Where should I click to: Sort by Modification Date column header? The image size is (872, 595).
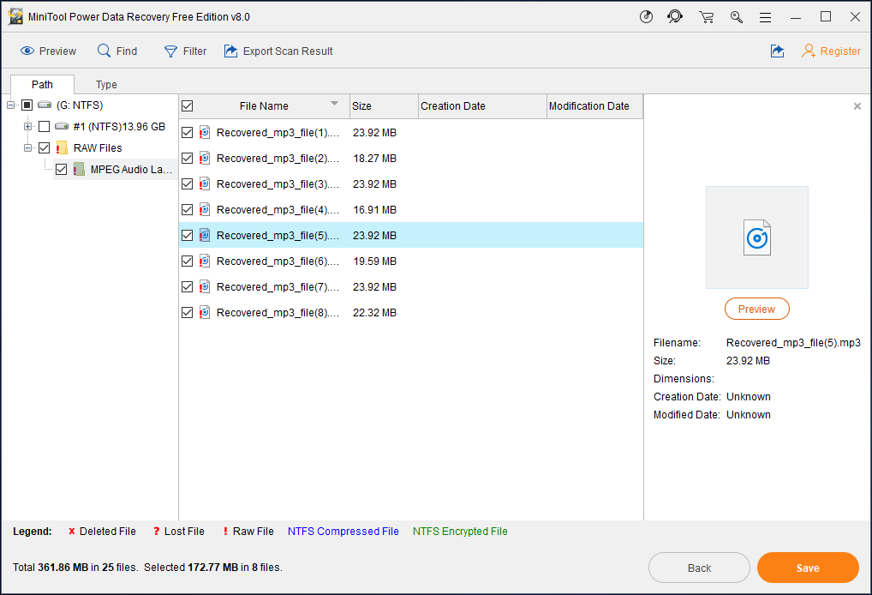(594, 106)
